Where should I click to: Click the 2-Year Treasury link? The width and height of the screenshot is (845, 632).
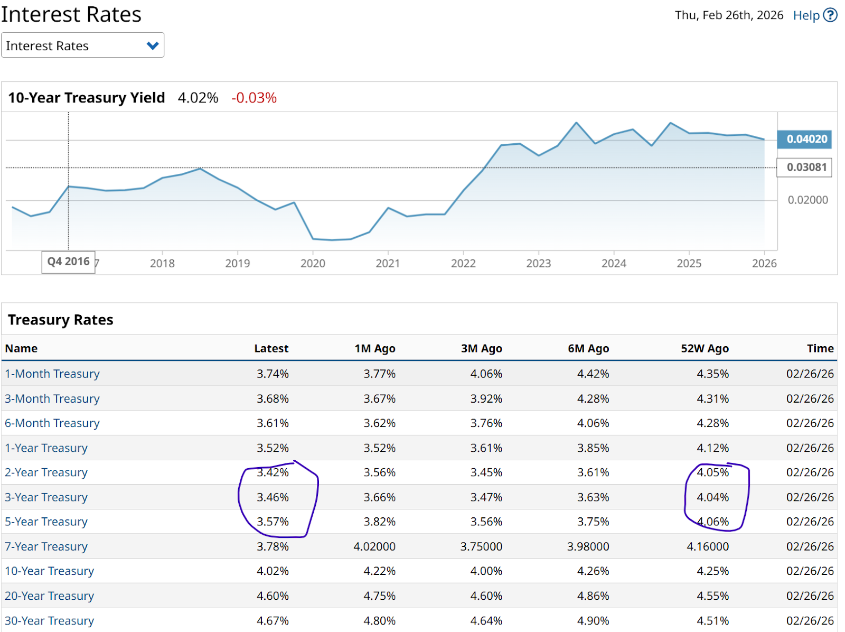(x=46, y=472)
